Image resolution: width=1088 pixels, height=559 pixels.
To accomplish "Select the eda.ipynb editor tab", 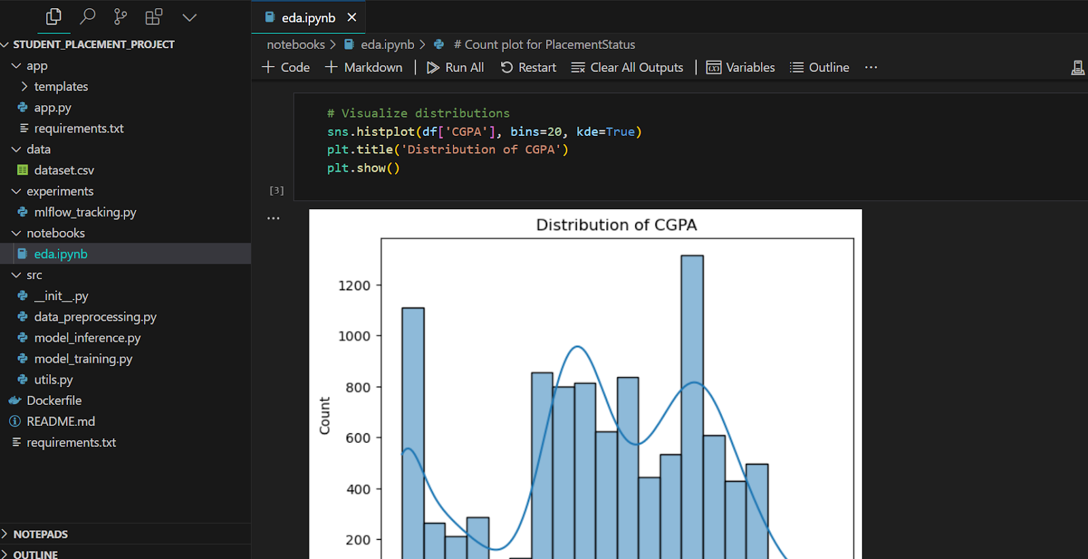I will [309, 18].
